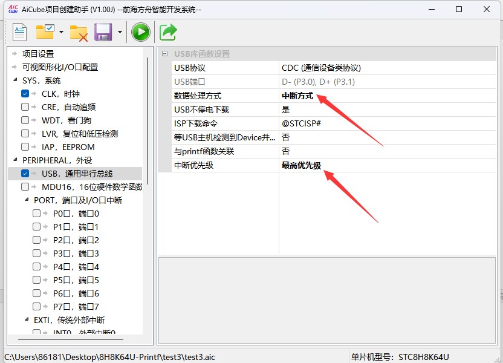Viewport: 503px width, 363px height.
Task: Check the P5口 端口5 checkbox
Action: pos(36,280)
